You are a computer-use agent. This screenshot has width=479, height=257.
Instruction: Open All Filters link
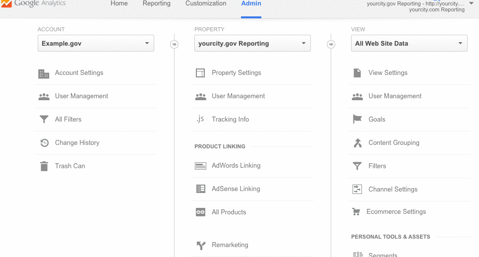(x=68, y=119)
